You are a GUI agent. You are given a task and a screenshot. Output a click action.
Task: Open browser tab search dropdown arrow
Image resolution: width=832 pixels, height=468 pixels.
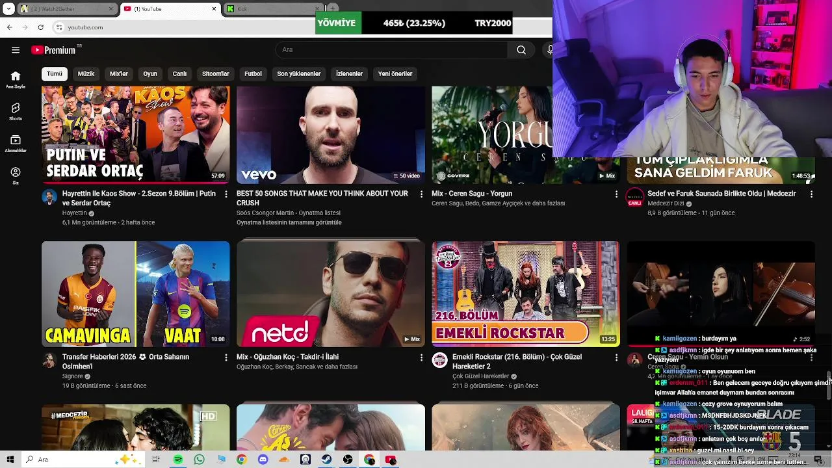point(8,9)
